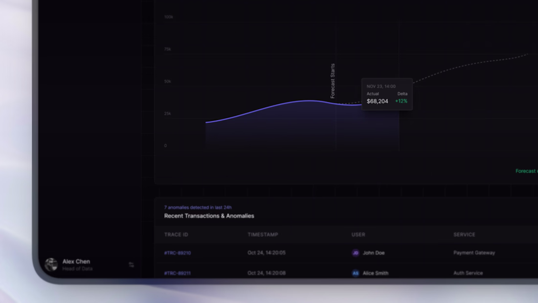Click the Alex Chen user name
Viewport: 538px width, 303px height.
point(76,261)
